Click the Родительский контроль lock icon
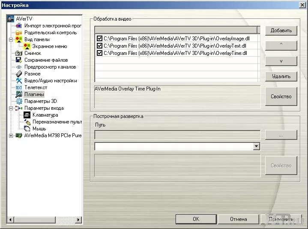 coord(19,33)
